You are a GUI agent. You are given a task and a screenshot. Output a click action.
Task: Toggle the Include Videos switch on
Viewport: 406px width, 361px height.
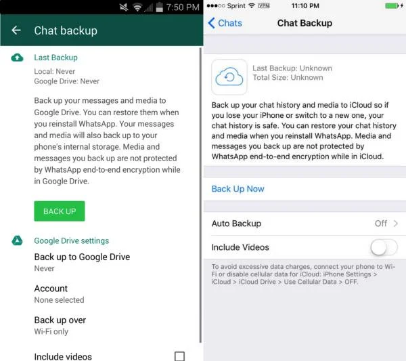[384, 247]
